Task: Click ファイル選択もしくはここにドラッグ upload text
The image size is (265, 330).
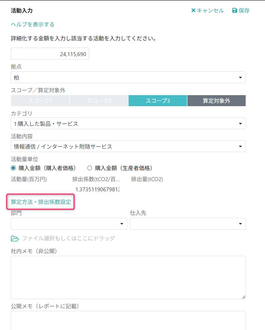Action: (x=68, y=238)
